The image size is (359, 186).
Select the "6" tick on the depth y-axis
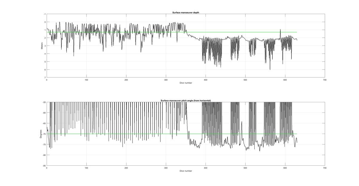tap(45, 70)
